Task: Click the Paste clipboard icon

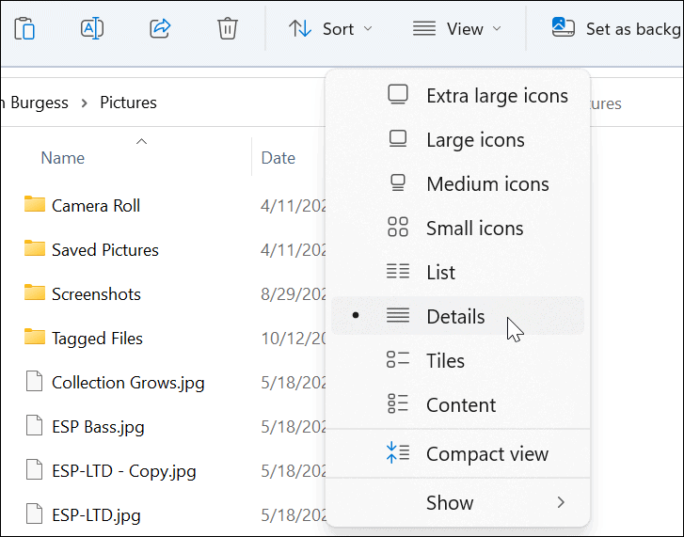Action: coord(24,28)
